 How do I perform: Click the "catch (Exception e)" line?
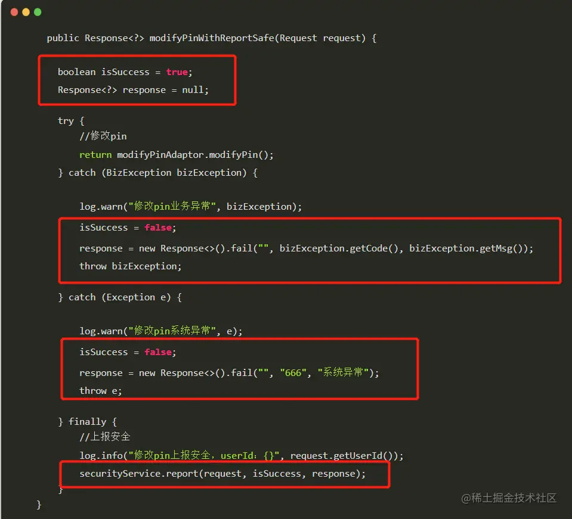click(x=120, y=297)
